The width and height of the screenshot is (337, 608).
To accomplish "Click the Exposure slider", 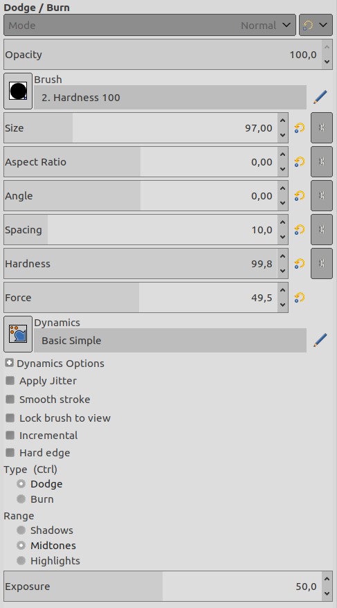I will (x=163, y=587).
